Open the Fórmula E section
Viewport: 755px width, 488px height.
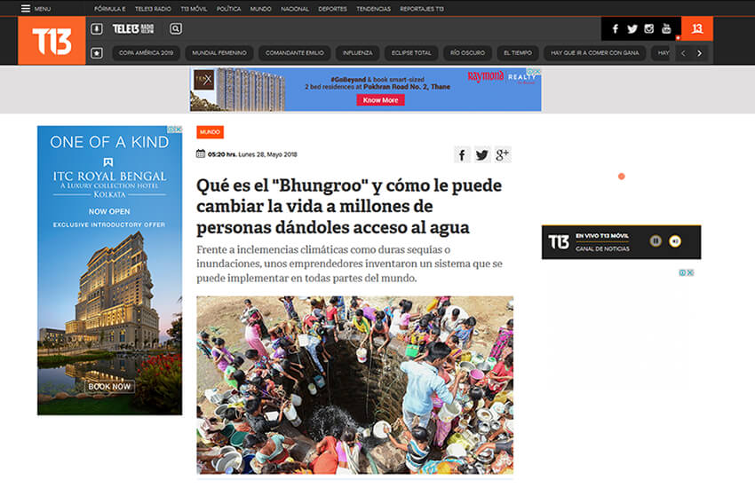point(110,9)
